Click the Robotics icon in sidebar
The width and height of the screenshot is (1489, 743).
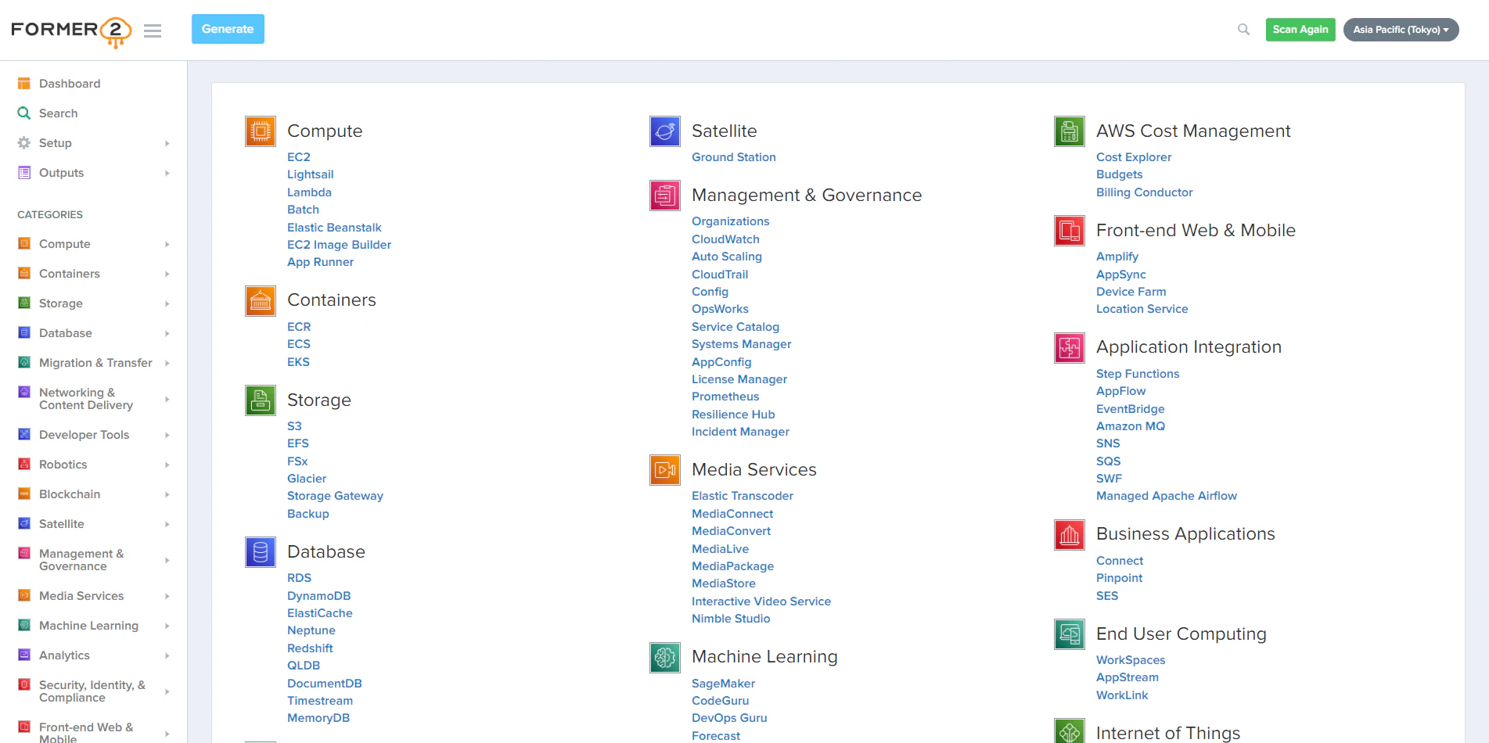click(x=24, y=464)
